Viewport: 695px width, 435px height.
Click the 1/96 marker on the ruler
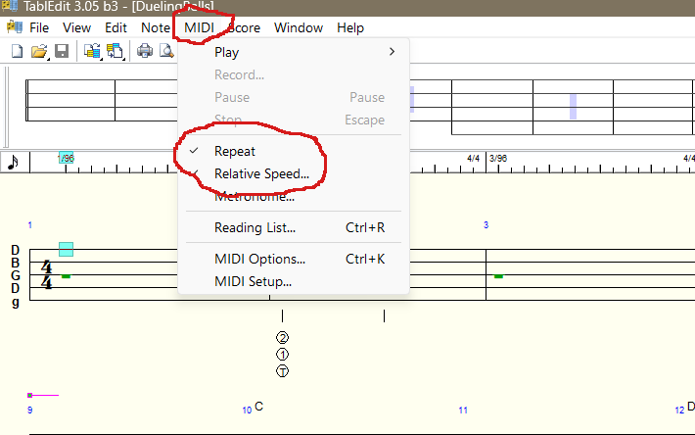66,157
